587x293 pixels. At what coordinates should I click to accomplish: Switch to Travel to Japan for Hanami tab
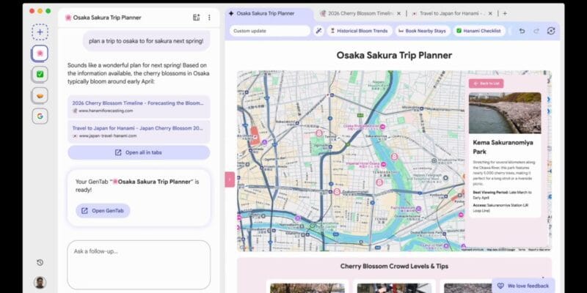coord(452,13)
